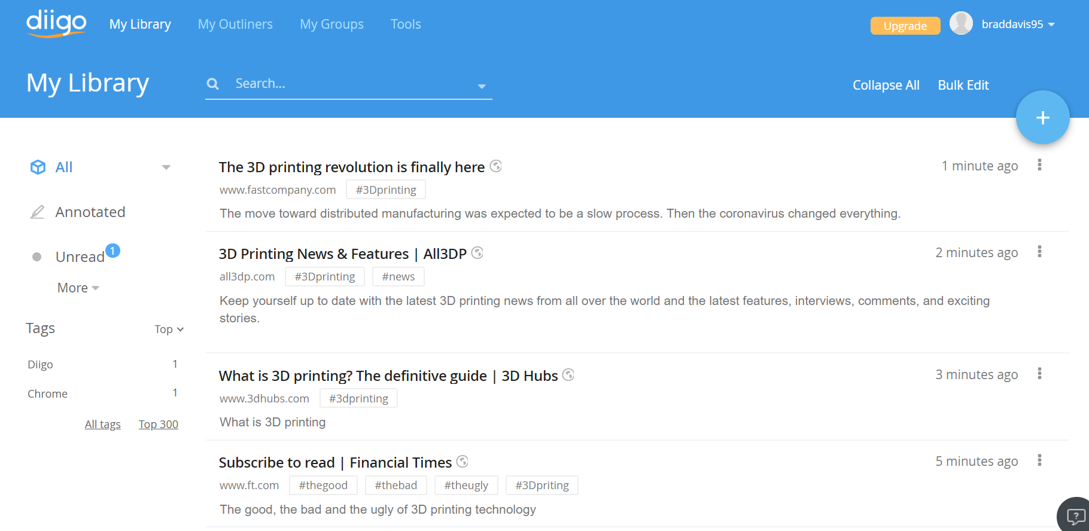Click the user profile avatar
This screenshot has width=1089, height=531.
click(x=961, y=24)
